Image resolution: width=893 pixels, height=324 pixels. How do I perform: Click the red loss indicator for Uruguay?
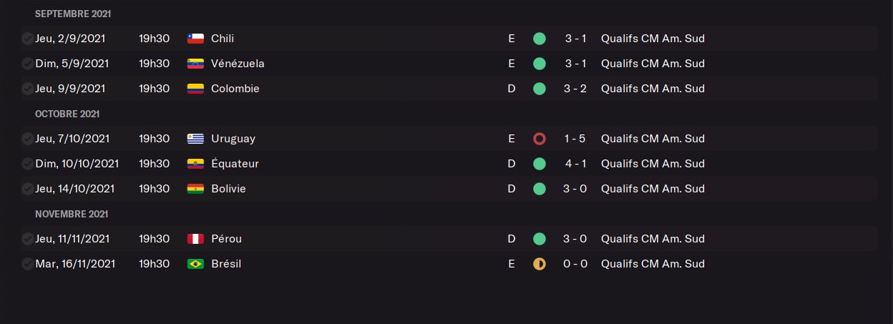pyautogui.click(x=540, y=139)
